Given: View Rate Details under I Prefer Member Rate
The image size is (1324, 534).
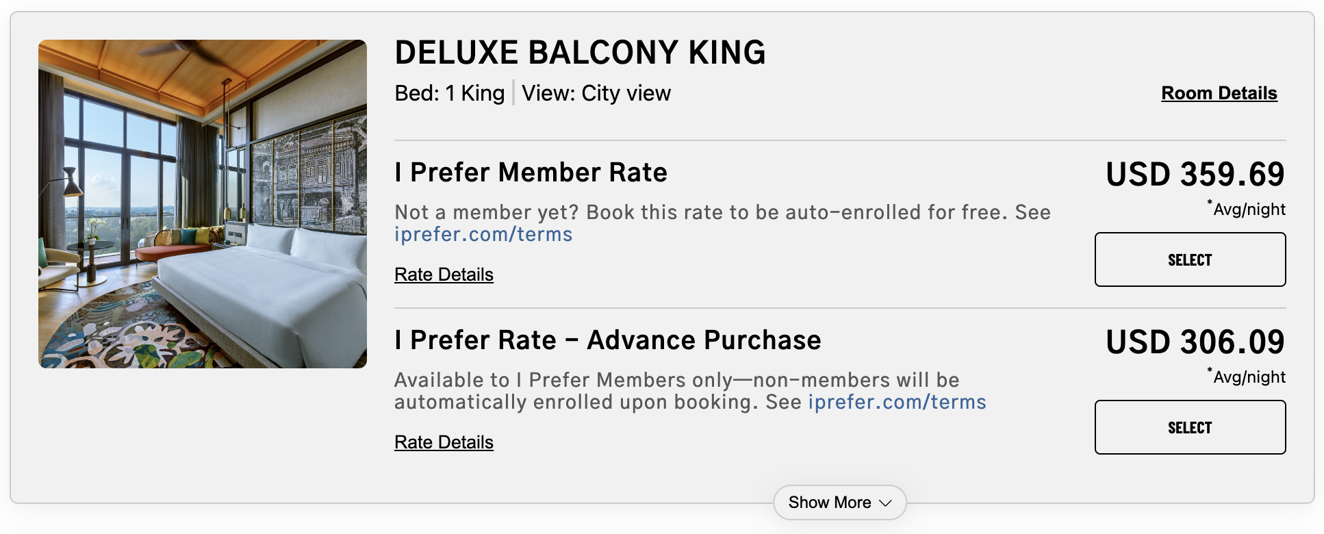Looking at the screenshot, I should (443, 274).
